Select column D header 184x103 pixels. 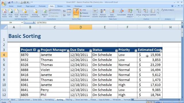(x=80, y=27)
